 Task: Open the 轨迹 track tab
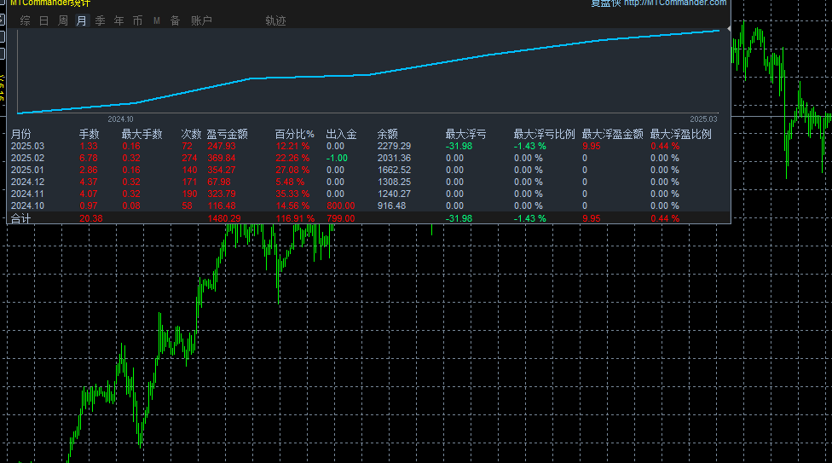click(275, 20)
